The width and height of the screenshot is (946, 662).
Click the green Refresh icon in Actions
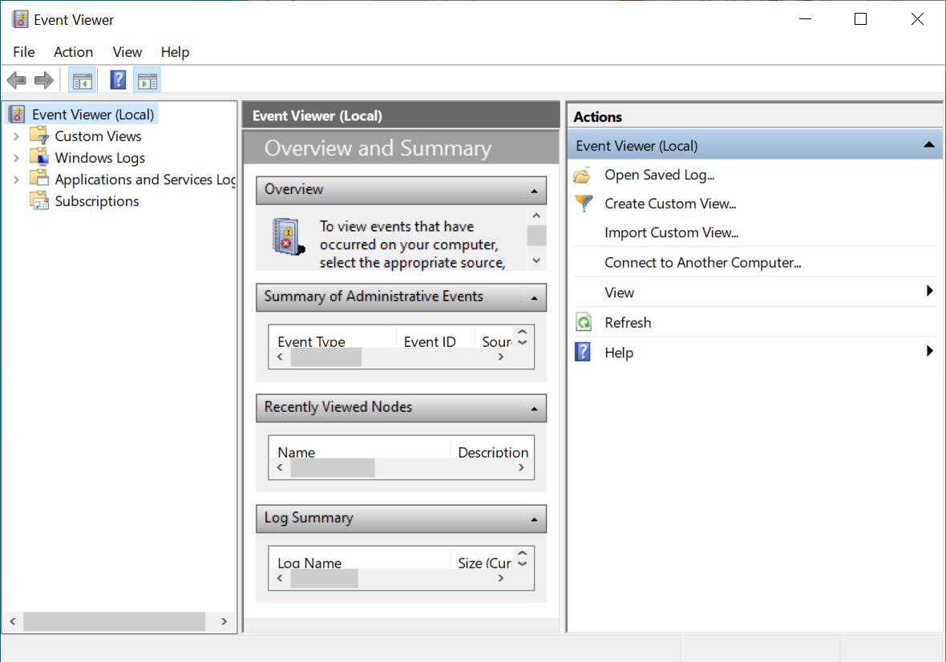coord(584,322)
